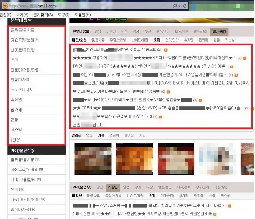Viewport: 255px width, 219px height.
Task: Click the orange N badge on first post
Action: [x=166, y=50]
